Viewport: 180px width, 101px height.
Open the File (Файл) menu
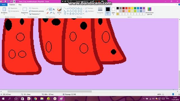click(x=4, y=4)
